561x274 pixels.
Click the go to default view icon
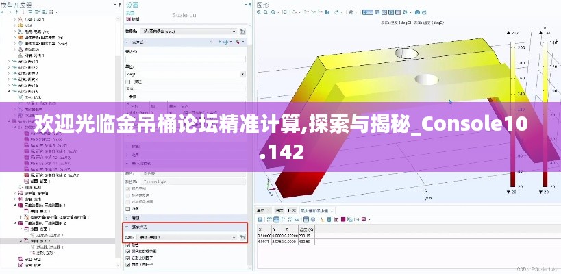[x=294, y=12]
